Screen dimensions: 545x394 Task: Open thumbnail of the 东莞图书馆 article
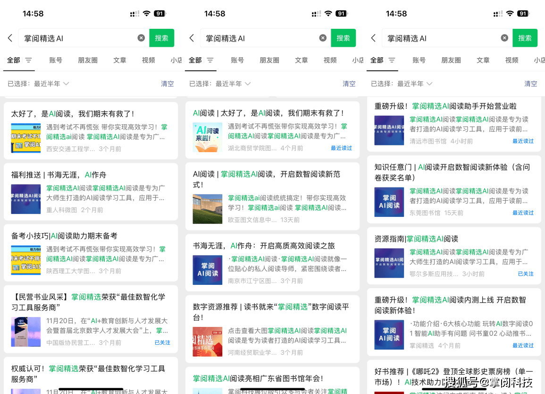[x=389, y=202]
